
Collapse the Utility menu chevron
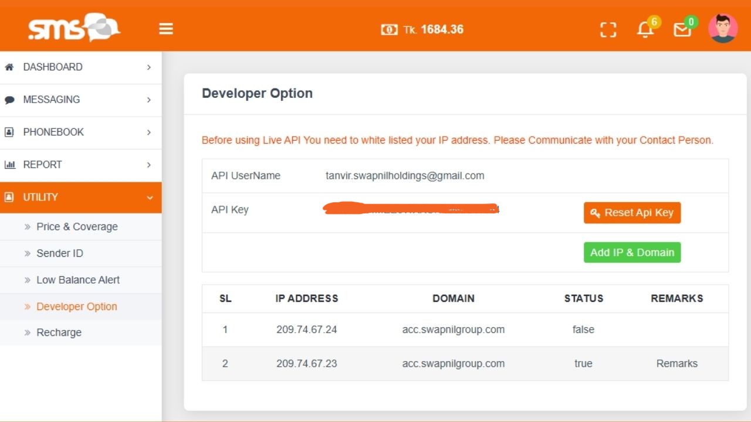(x=150, y=198)
